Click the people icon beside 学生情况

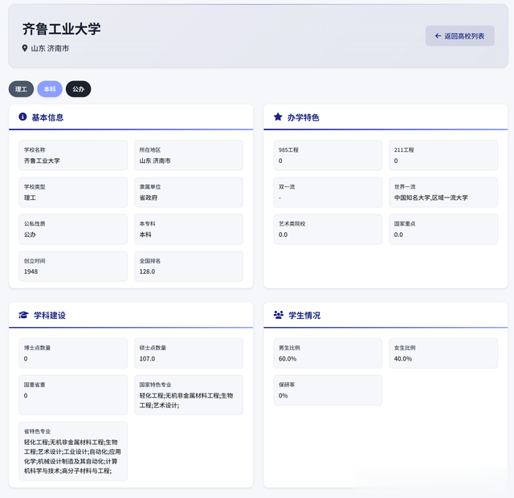(x=279, y=315)
